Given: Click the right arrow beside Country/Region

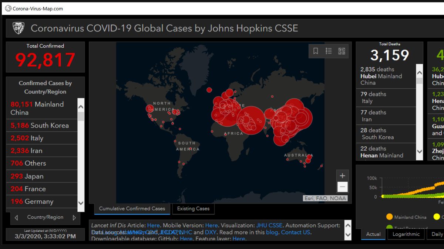Looking at the screenshot, I should tap(74, 218).
